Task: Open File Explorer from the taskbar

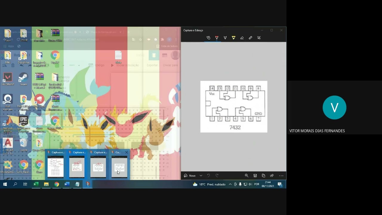Action: [46, 184]
